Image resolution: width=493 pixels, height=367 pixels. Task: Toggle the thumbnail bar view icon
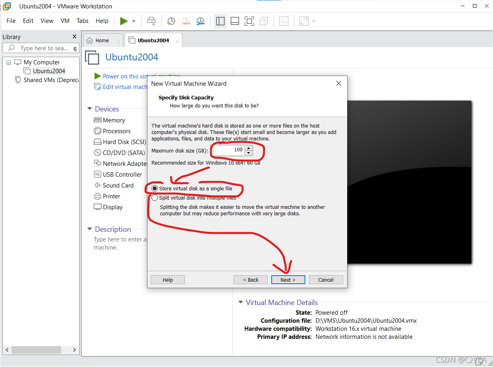coord(235,21)
